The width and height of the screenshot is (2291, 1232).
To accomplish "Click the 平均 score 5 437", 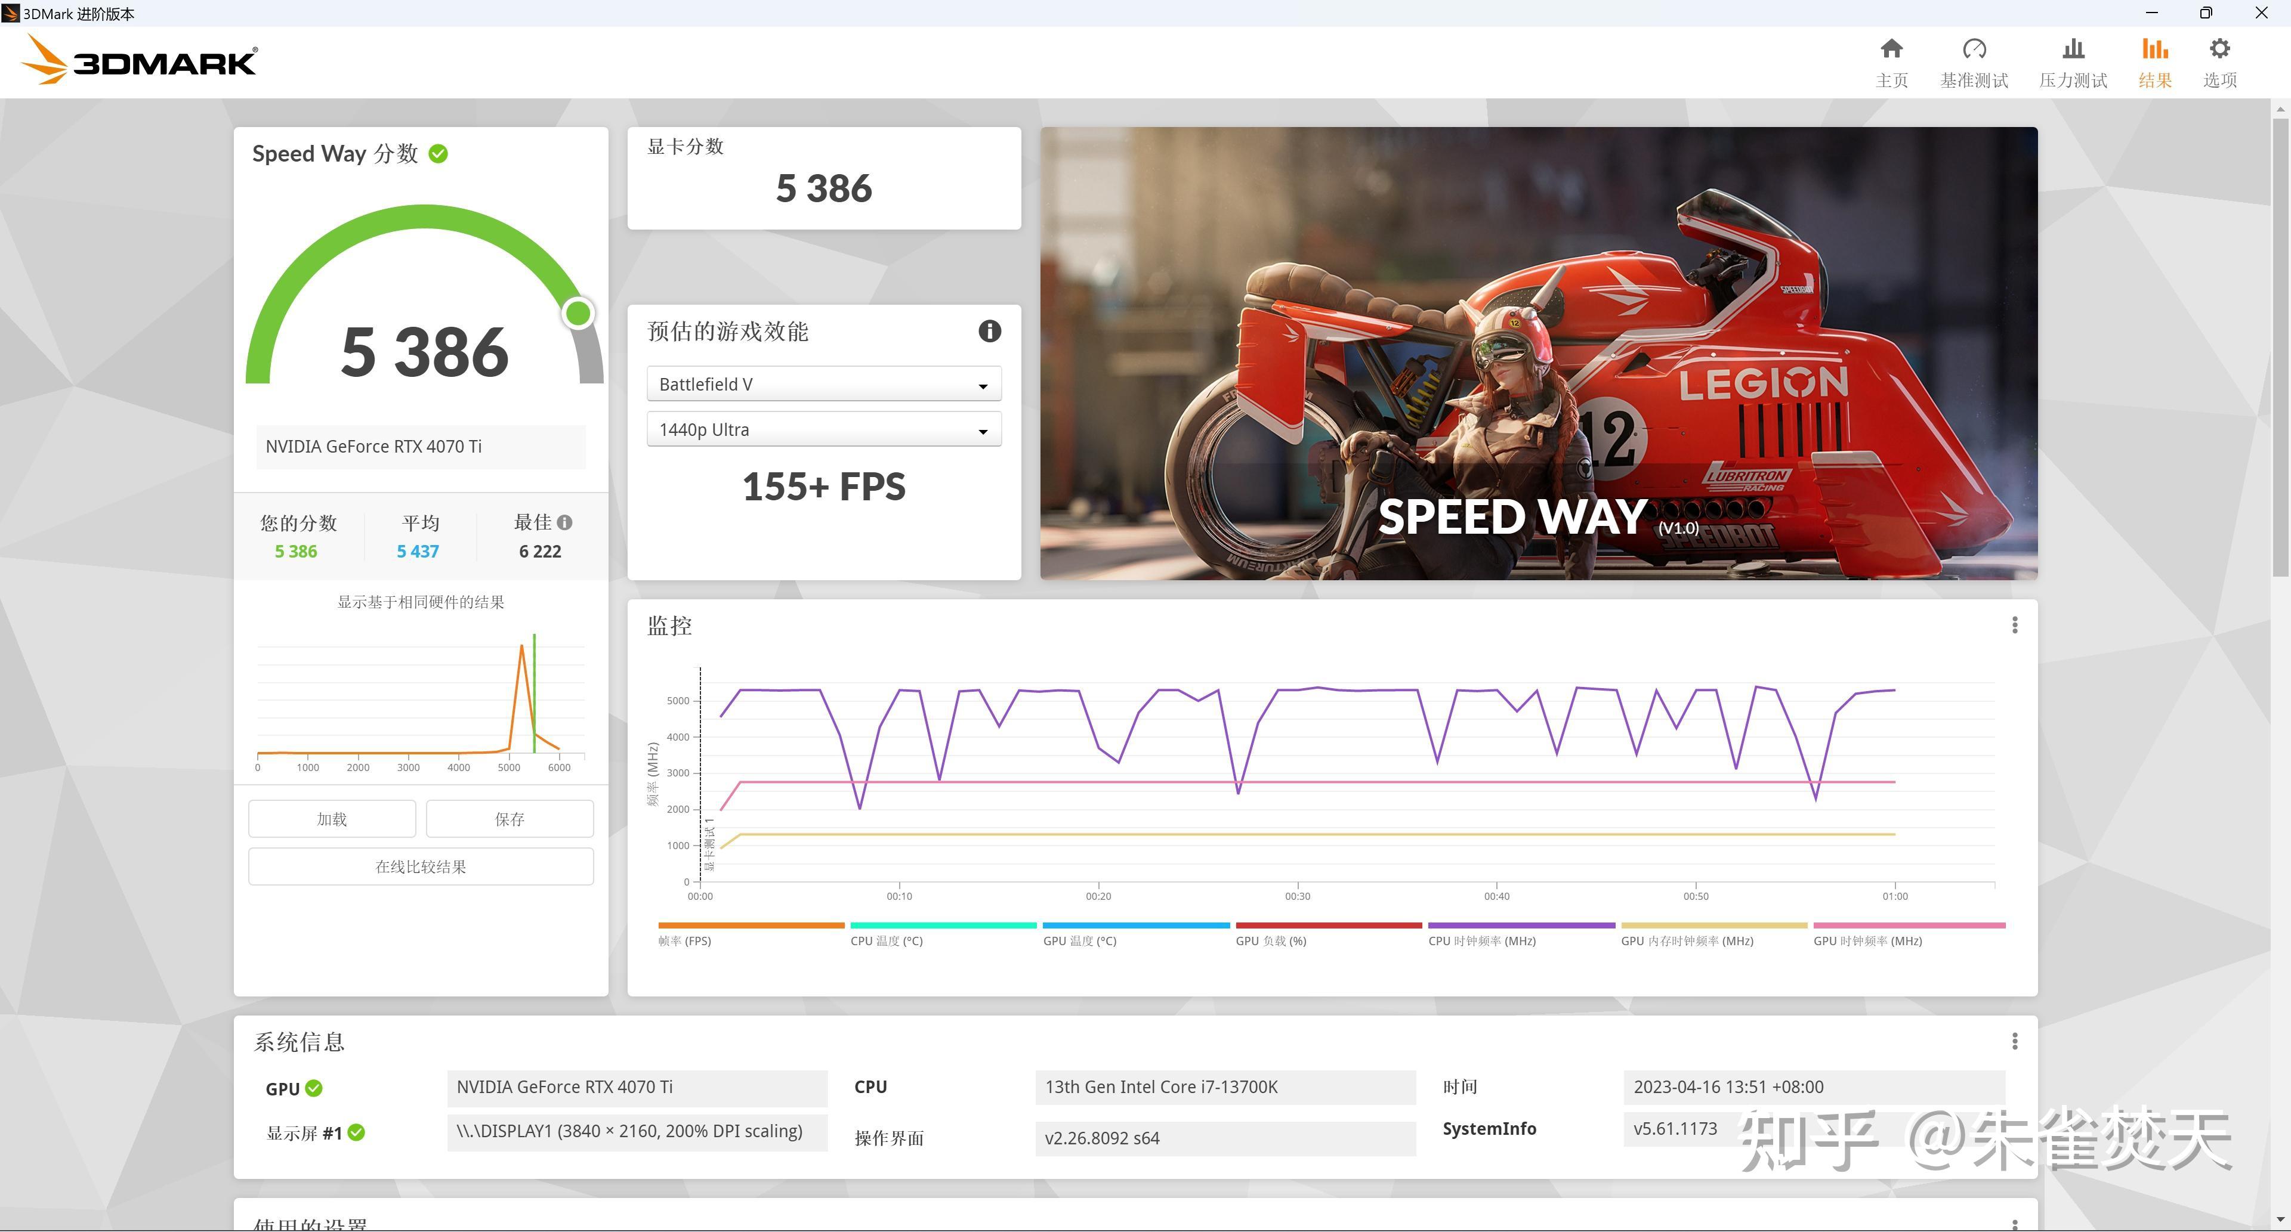I will click(418, 551).
